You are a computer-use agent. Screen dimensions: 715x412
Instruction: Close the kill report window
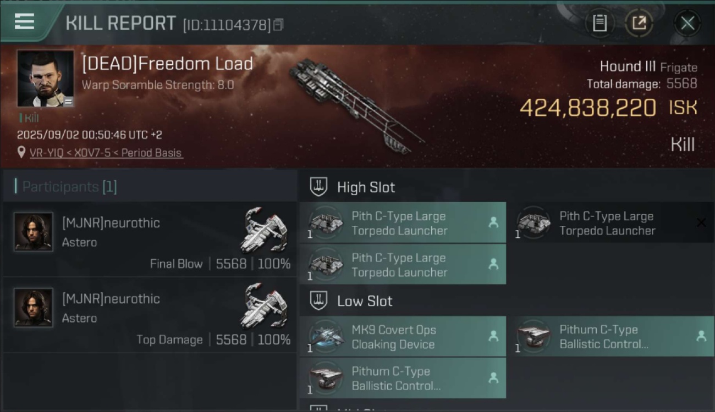(x=687, y=23)
